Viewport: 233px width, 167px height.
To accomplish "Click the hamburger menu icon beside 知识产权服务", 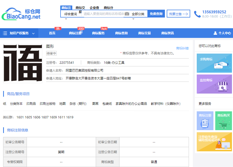I will pyautogui.click(x=5, y=33).
